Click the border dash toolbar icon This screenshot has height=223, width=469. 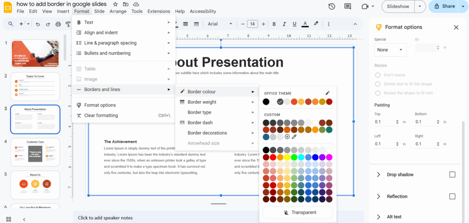tap(196, 24)
